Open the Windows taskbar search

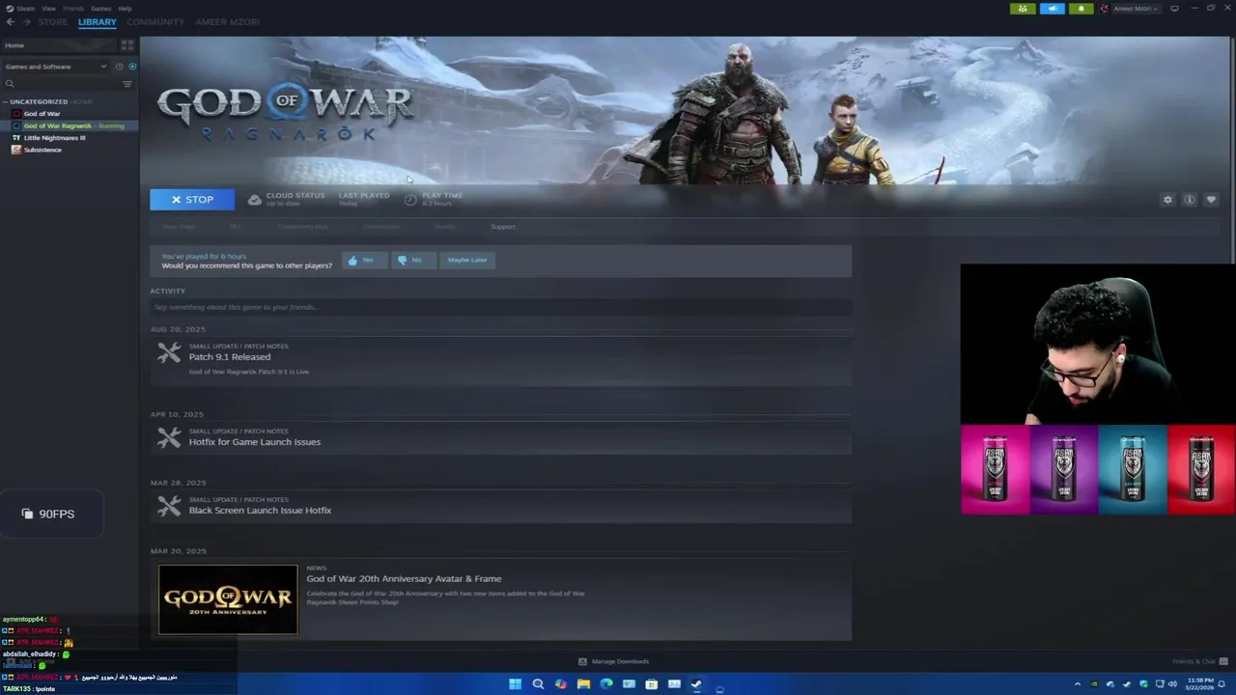coord(538,684)
